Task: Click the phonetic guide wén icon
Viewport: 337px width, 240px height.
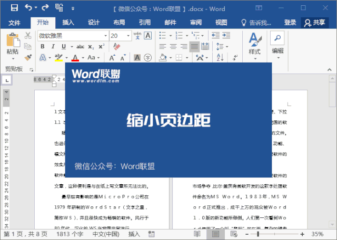Action: pos(137,35)
